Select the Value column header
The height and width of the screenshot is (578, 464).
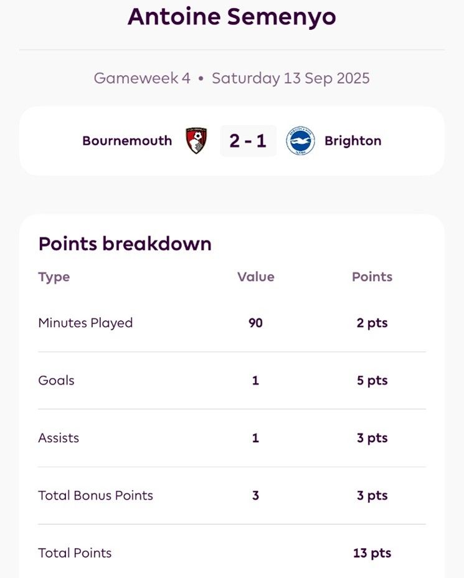click(256, 277)
